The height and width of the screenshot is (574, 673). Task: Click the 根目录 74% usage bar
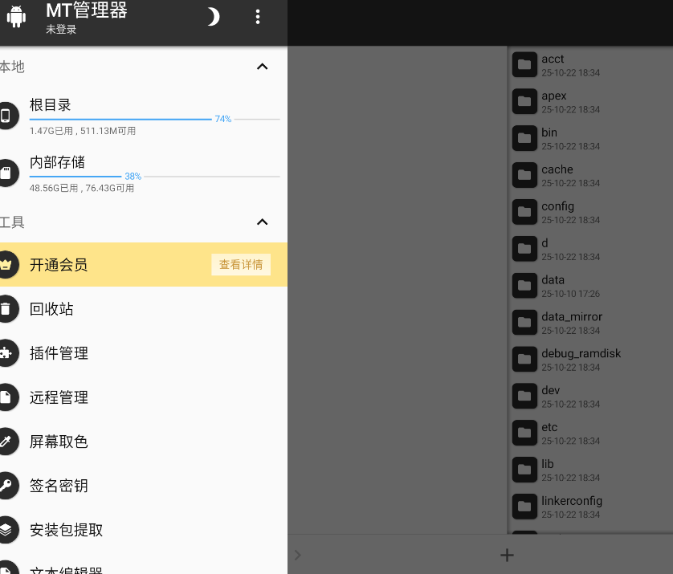(120, 119)
